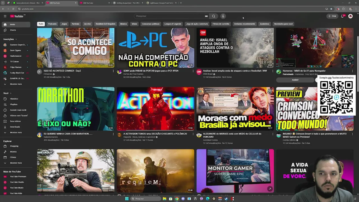Open Funky Black Cat channel

click(17, 73)
